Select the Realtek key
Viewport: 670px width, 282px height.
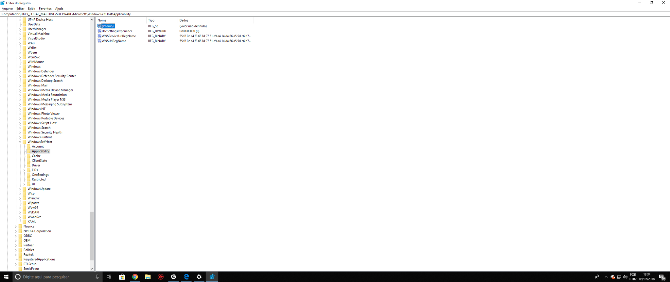28,255
